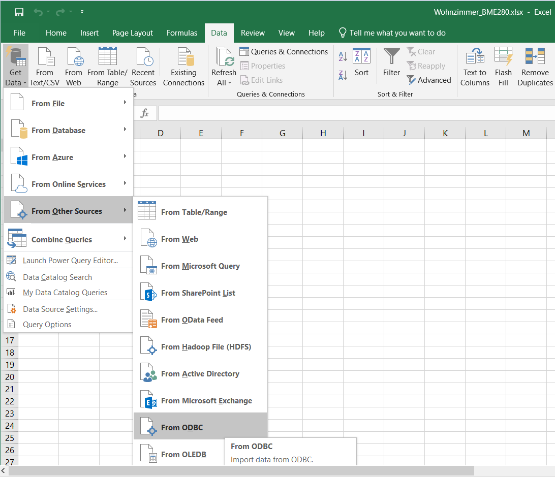This screenshot has width=555, height=477.
Task: Choose From Active Directory
Action: click(x=200, y=373)
